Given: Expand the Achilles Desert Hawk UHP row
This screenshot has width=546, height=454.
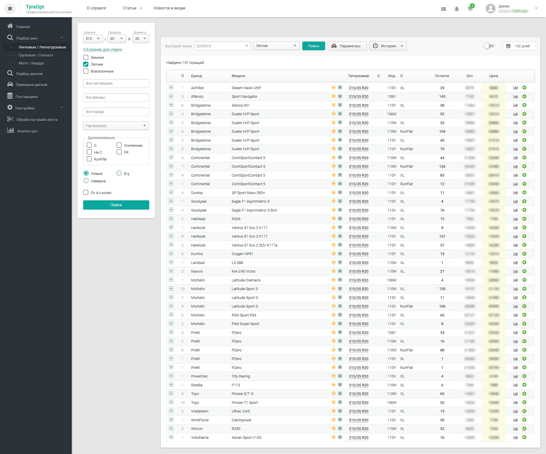Looking at the screenshot, I should coord(171,87).
